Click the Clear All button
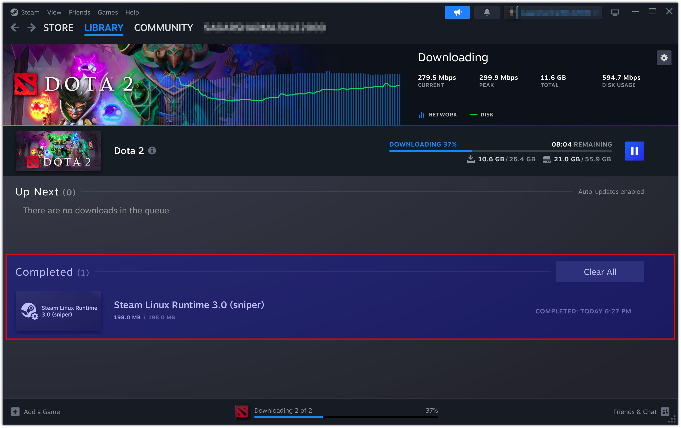The height and width of the screenshot is (428, 681). [600, 272]
